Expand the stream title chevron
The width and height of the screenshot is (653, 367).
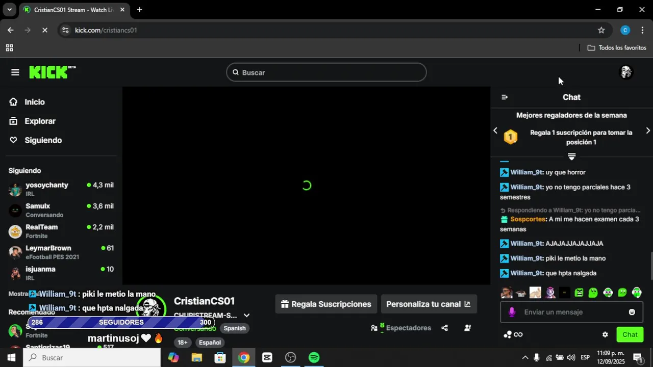tap(246, 316)
